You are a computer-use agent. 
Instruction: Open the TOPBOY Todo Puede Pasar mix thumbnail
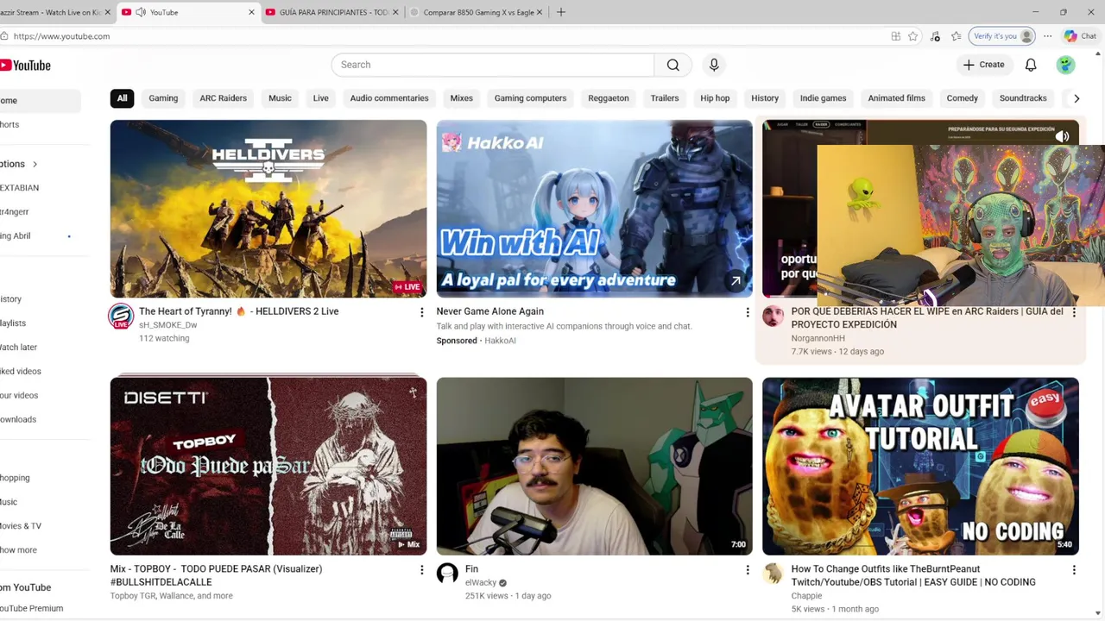tap(268, 467)
